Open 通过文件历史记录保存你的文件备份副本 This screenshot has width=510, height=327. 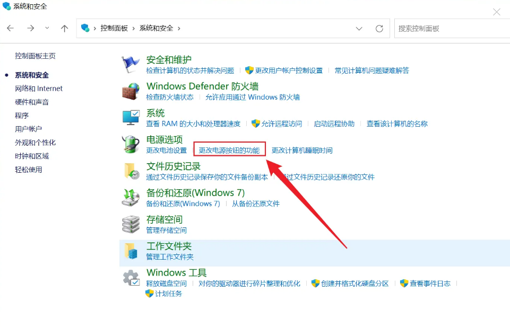207,177
